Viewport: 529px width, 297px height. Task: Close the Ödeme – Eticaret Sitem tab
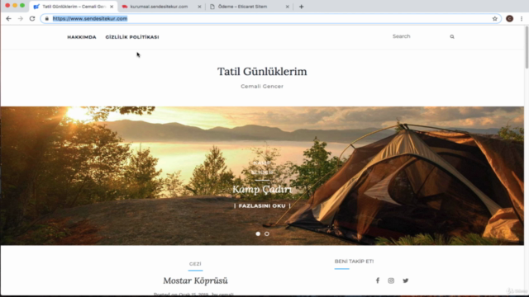pyautogui.click(x=287, y=7)
